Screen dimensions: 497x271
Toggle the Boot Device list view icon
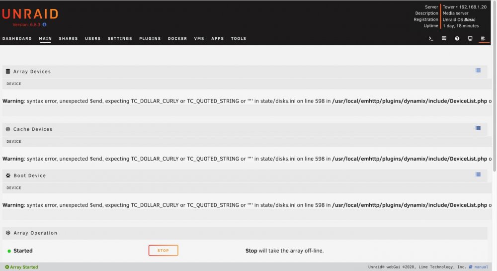[478, 175]
